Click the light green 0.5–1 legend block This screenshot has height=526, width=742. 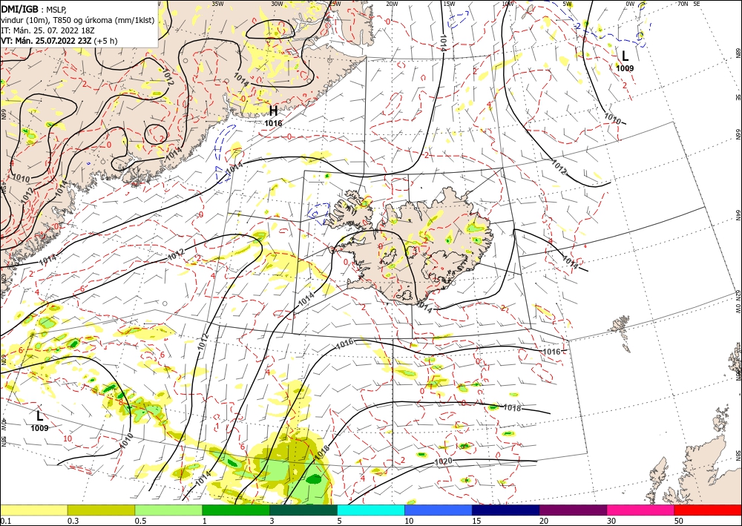tap(168, 510)
